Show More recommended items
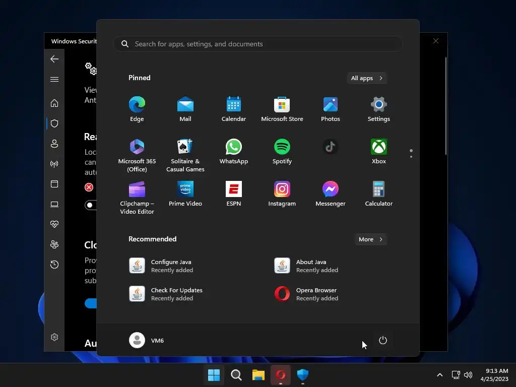The height and width of the screenshot is (387, 516). point(370,239)
